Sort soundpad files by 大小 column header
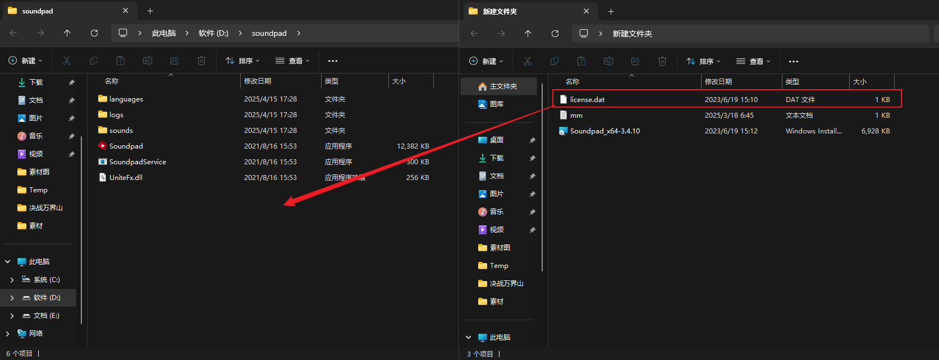Screen dimensions: 939x360 click(x=411, y=81)
